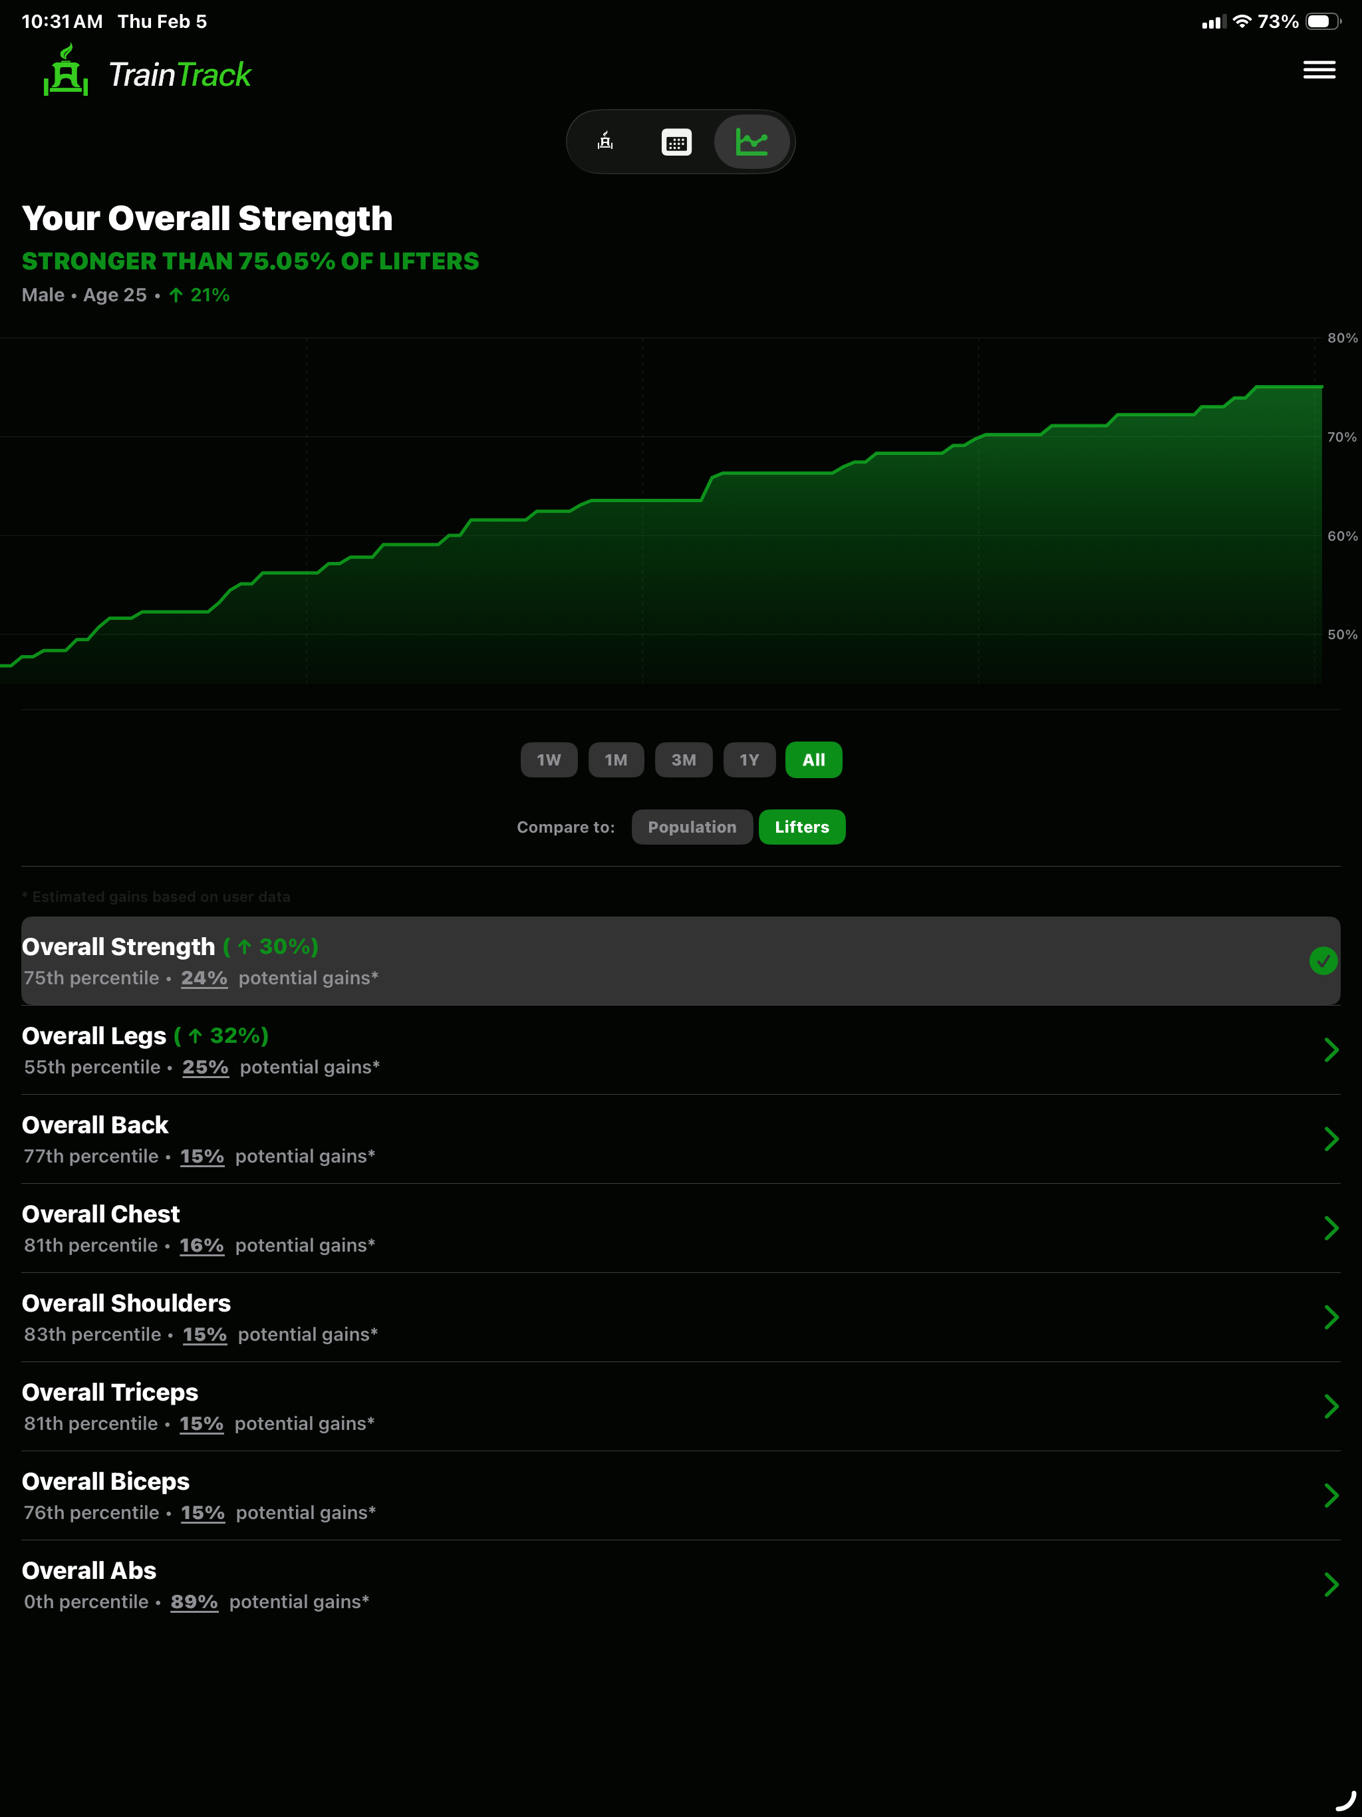Tap the Overall Strength green checkmark
Screen dimensions: 1362x1817
pyautogui.click(x=1323, y=961)
